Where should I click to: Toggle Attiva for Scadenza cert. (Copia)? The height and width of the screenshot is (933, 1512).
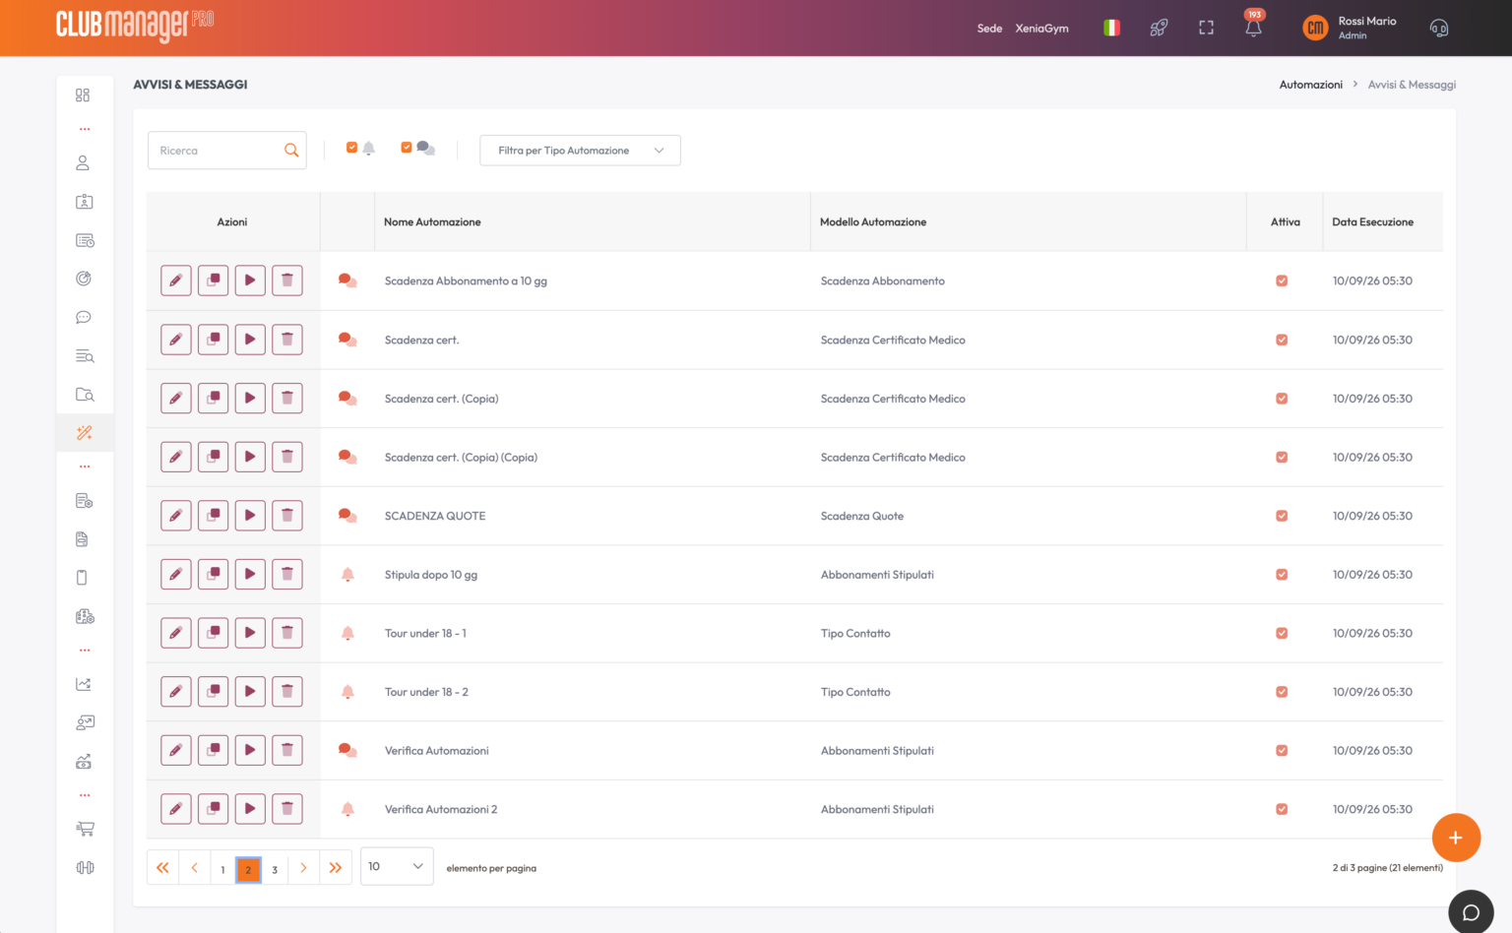pyautogui.click(x=1282, y=398)
